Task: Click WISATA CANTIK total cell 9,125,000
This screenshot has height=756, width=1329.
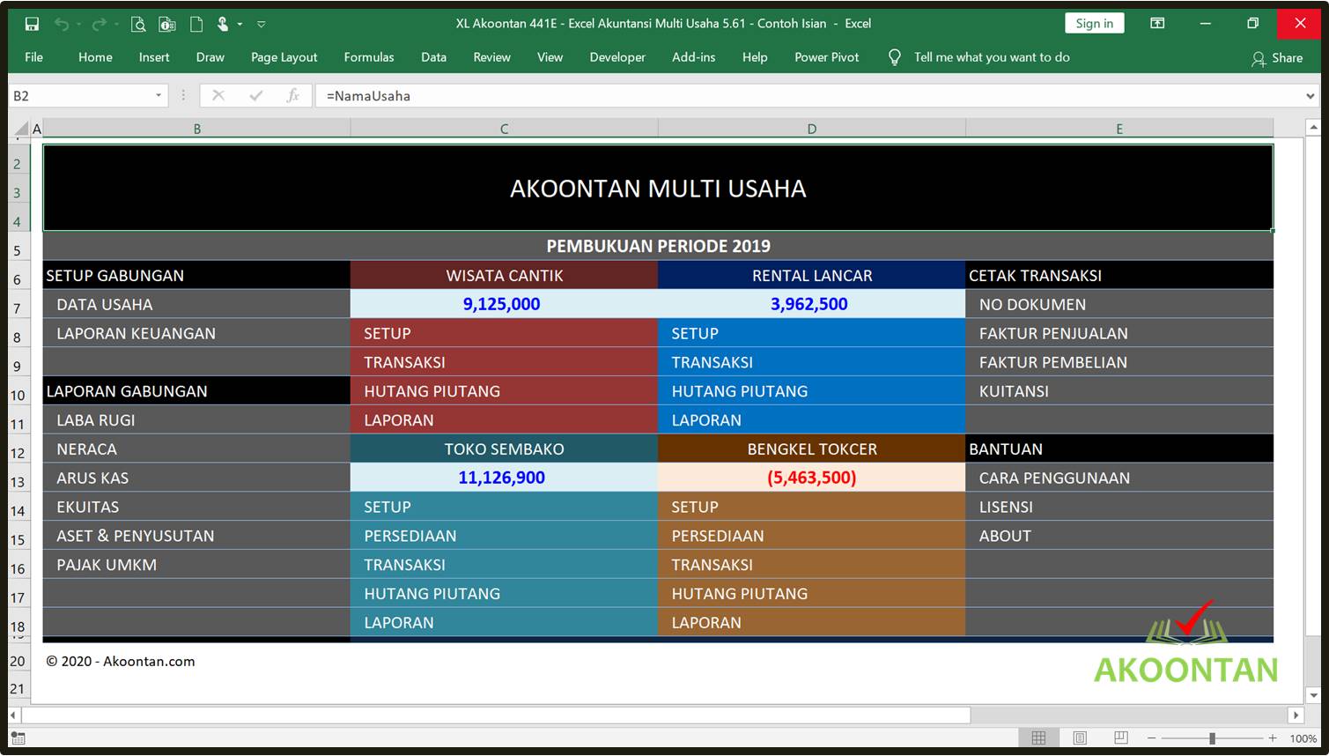Action: pyautogui.click(x=502, y=304)
